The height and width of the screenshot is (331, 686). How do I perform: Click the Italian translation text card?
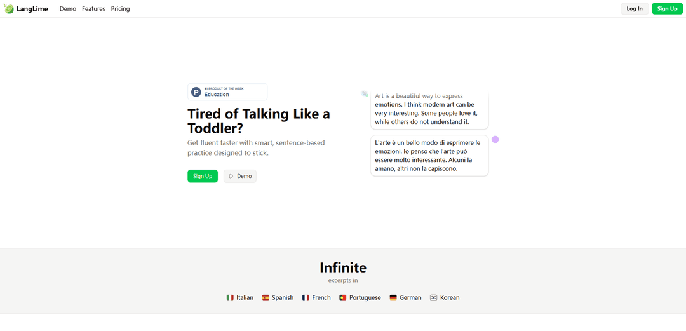[x=429, y=156]
